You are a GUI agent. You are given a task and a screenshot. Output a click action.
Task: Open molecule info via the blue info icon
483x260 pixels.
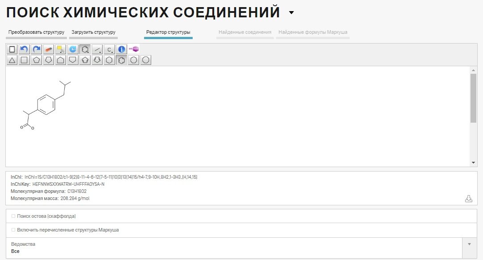tap(121, 49)
